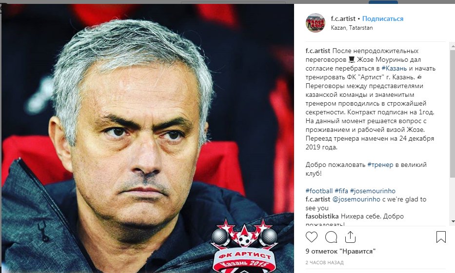Click the Подписаться follow link
Image resolution: width=455 pixels, height=273 pixels.
tap(383, 18)
